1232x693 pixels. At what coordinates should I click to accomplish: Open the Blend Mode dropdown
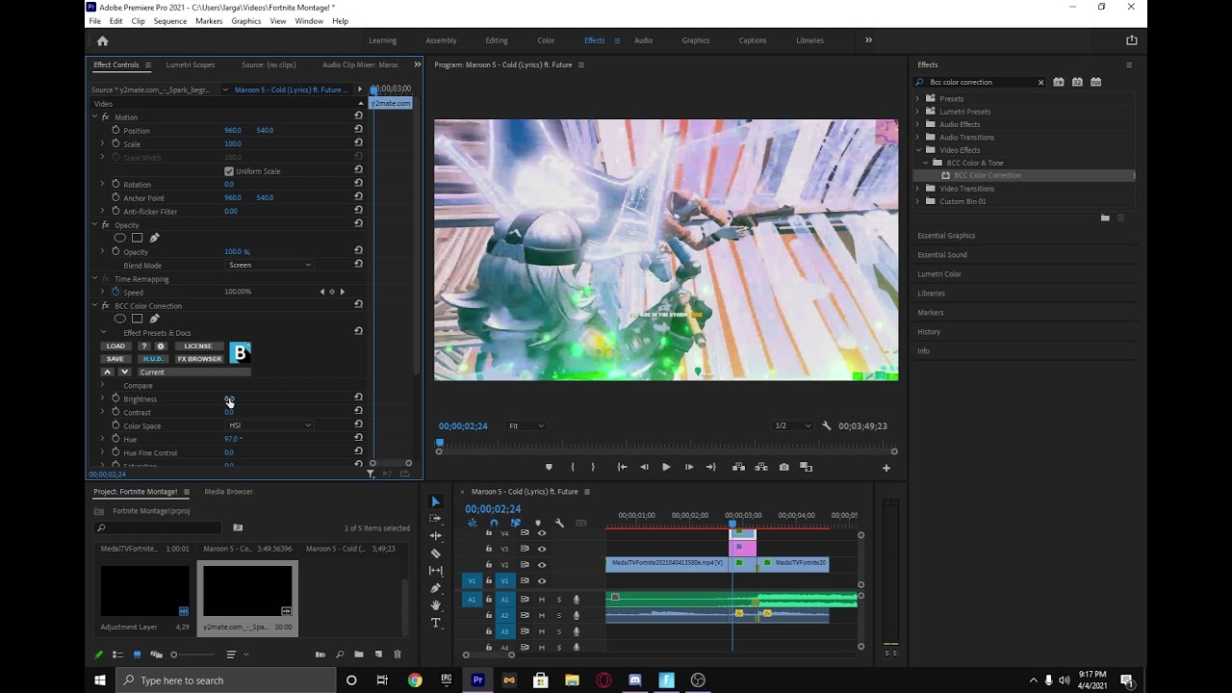tap(269, 265)
